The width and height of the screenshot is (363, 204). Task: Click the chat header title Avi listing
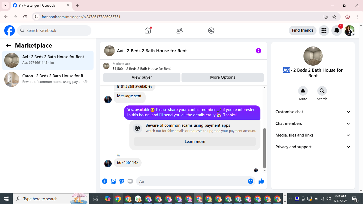pyautogui.click(x=152, y=51)
